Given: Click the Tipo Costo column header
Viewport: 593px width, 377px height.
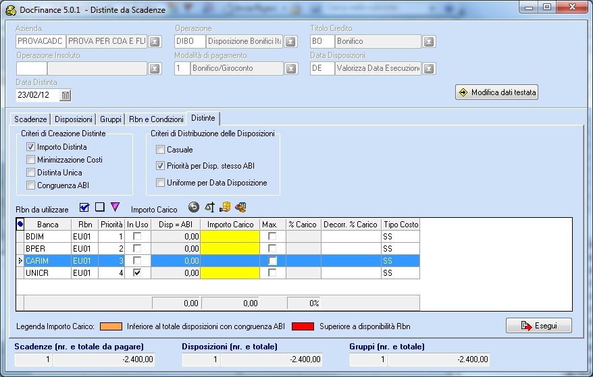Looking at the screenshot, I should pos(401,225).
